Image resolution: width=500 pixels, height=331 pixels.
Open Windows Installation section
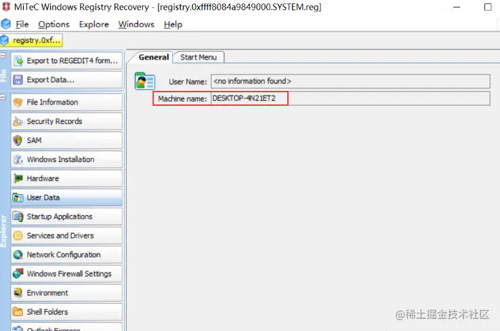point(66,159)
